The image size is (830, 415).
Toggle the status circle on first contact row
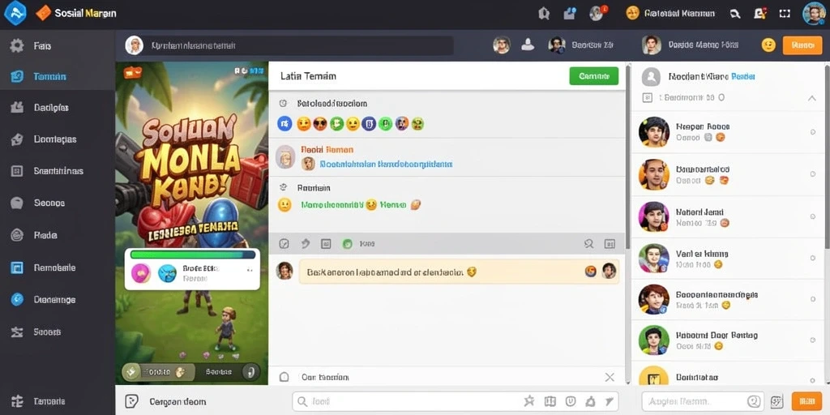pyautogui.click(x=813, y=132)
